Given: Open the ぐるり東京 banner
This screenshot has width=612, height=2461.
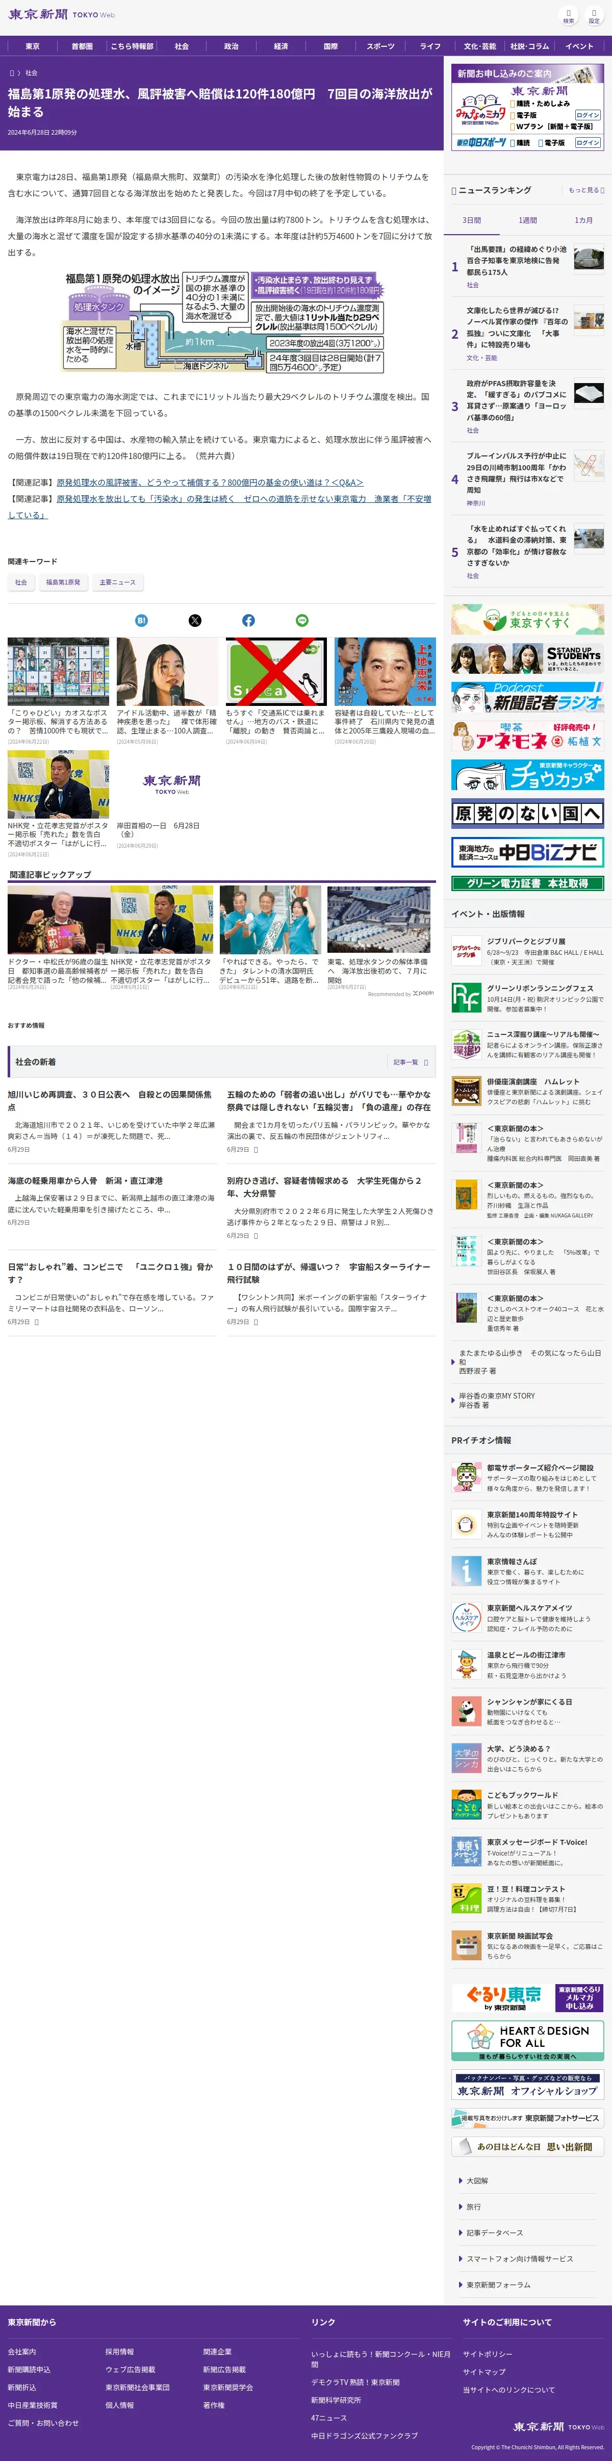Looking at the screenshot, I should 527,1998.
